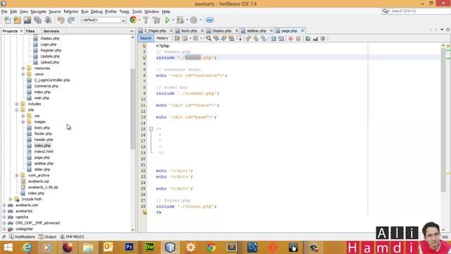Open the Navigate menu
This screenshot has height=254, width=451.
point(39,11)
